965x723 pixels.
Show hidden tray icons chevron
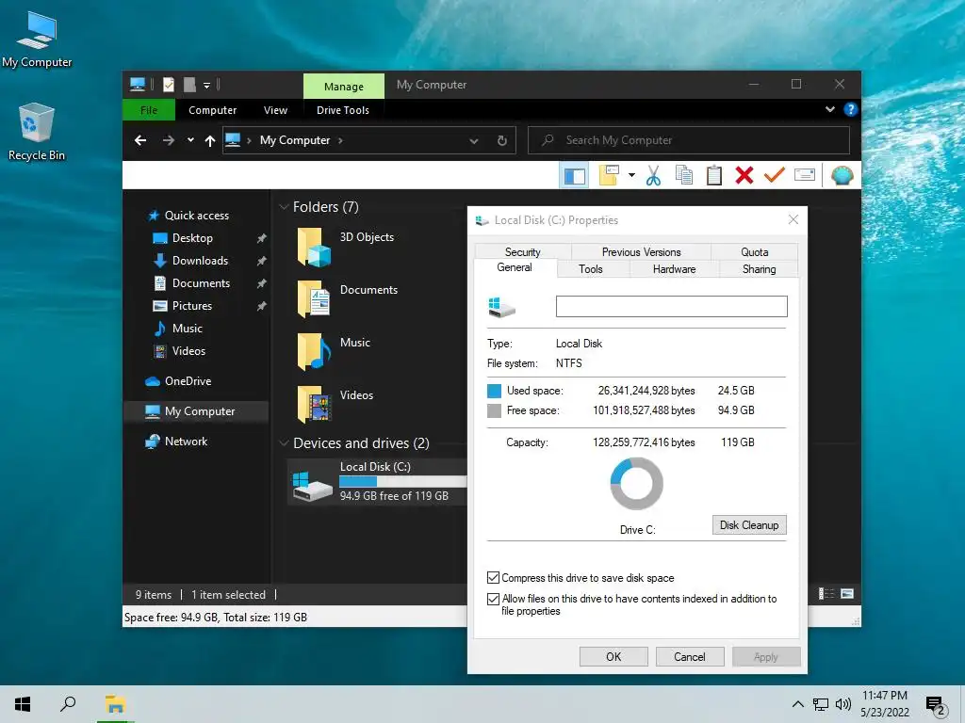pyautogui.click(x=797, y=704)
